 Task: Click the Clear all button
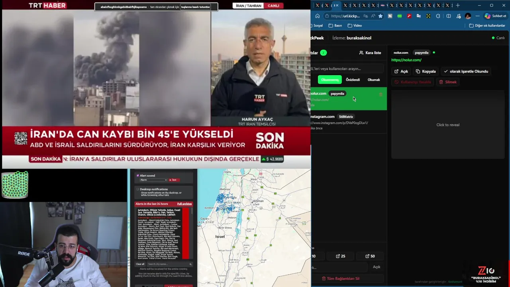(x=140, y=264)
